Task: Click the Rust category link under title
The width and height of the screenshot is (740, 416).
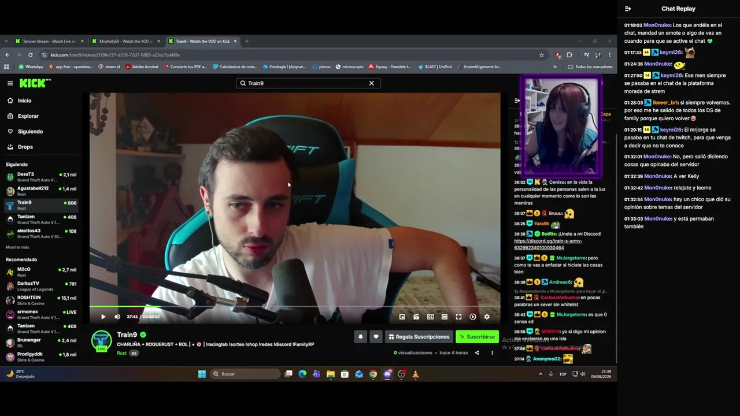Action: [121, 353]
